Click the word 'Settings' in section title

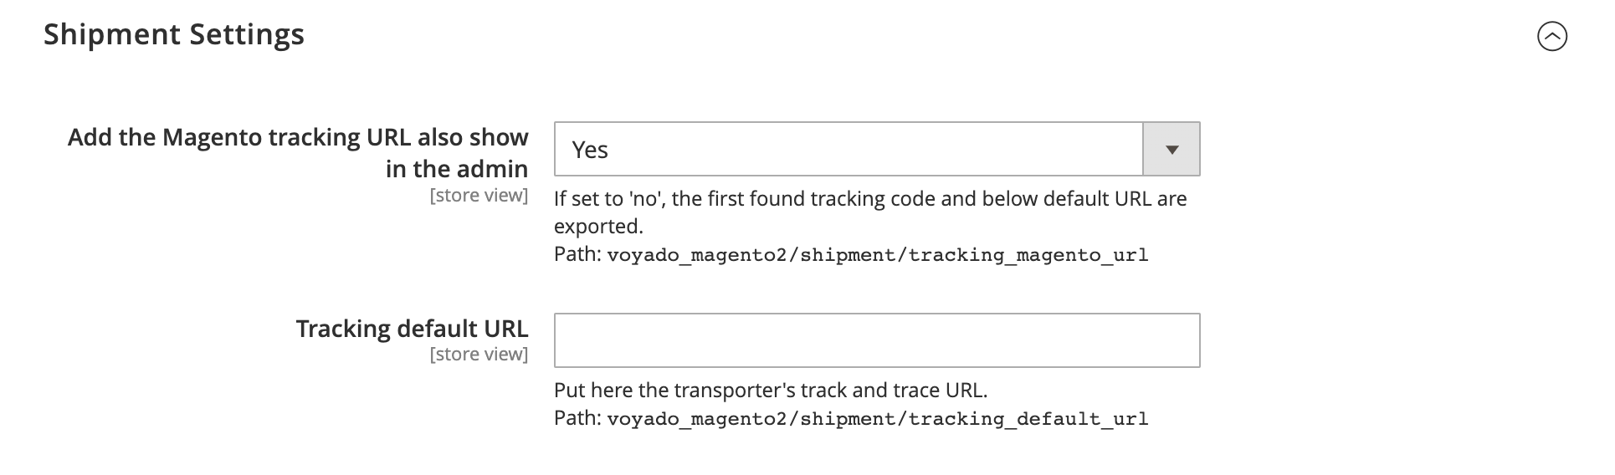point(246,34)
